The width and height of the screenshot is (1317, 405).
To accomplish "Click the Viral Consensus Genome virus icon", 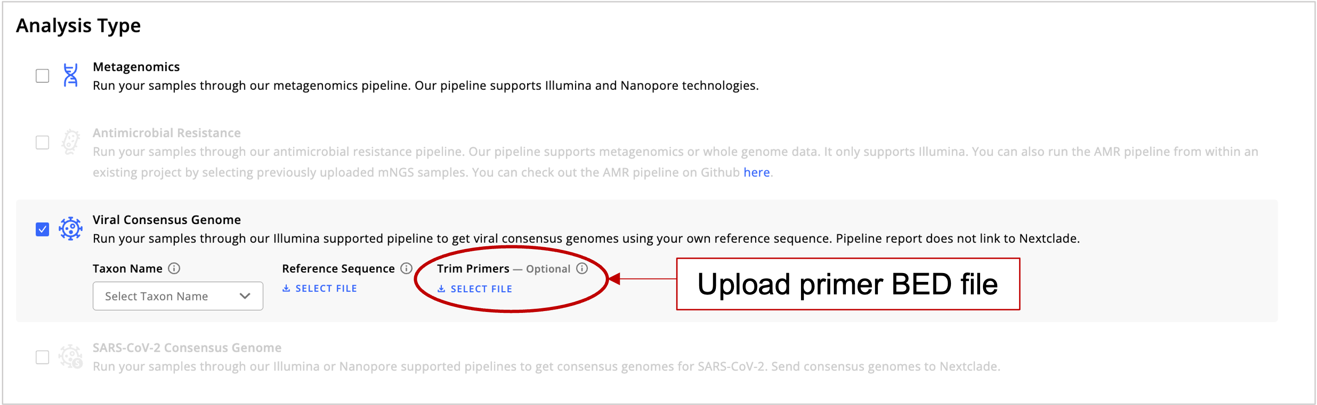I will [x=70, y=229].
